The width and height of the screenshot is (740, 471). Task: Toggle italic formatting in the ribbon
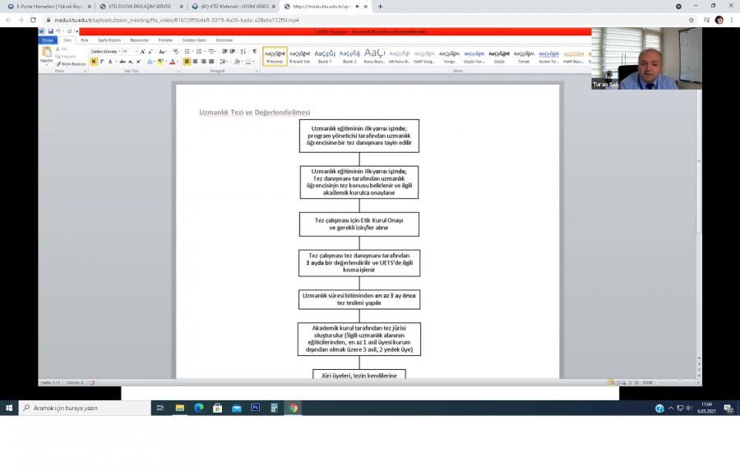101,62
